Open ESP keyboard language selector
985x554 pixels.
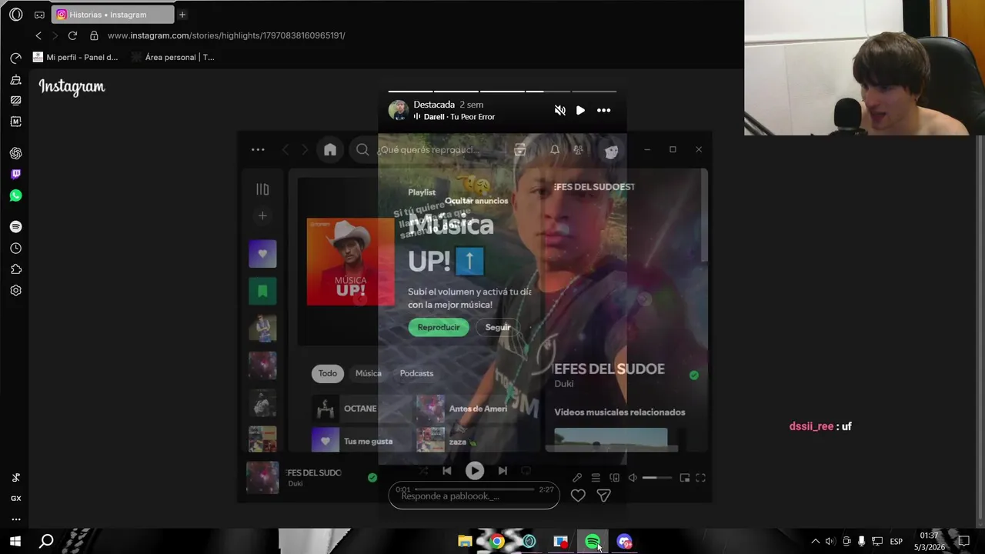(897, 542)
